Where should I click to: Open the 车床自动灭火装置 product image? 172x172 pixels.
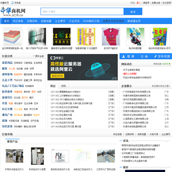(37, 156)
